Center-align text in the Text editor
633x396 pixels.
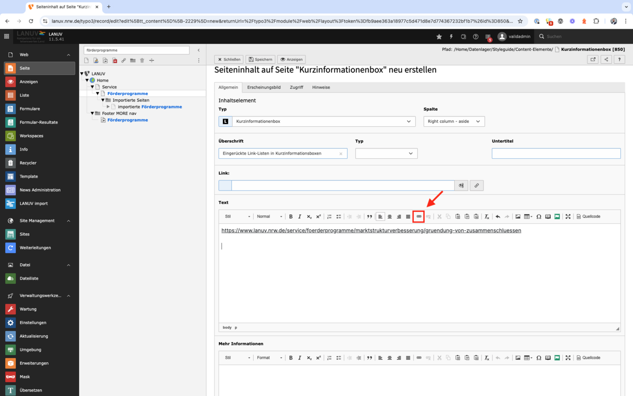389,216
